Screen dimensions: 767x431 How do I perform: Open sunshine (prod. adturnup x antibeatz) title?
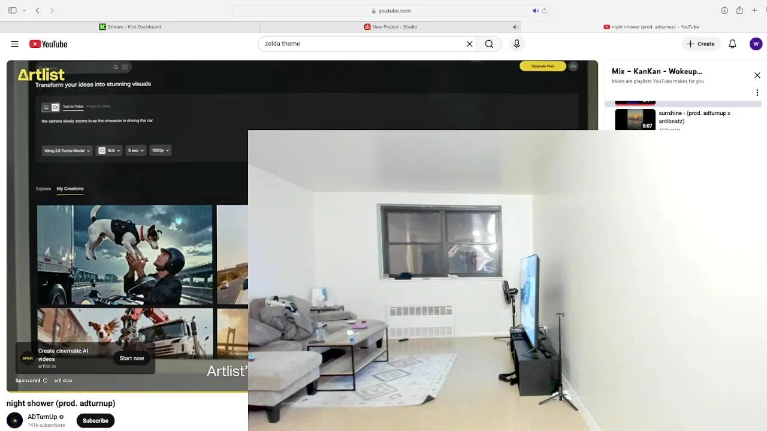click(x=694, y=117)
